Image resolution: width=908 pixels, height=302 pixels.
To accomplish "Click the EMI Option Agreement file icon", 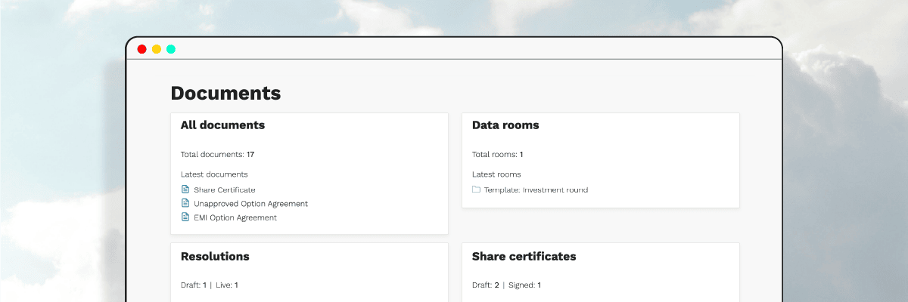I will click(x=185, y=217).
